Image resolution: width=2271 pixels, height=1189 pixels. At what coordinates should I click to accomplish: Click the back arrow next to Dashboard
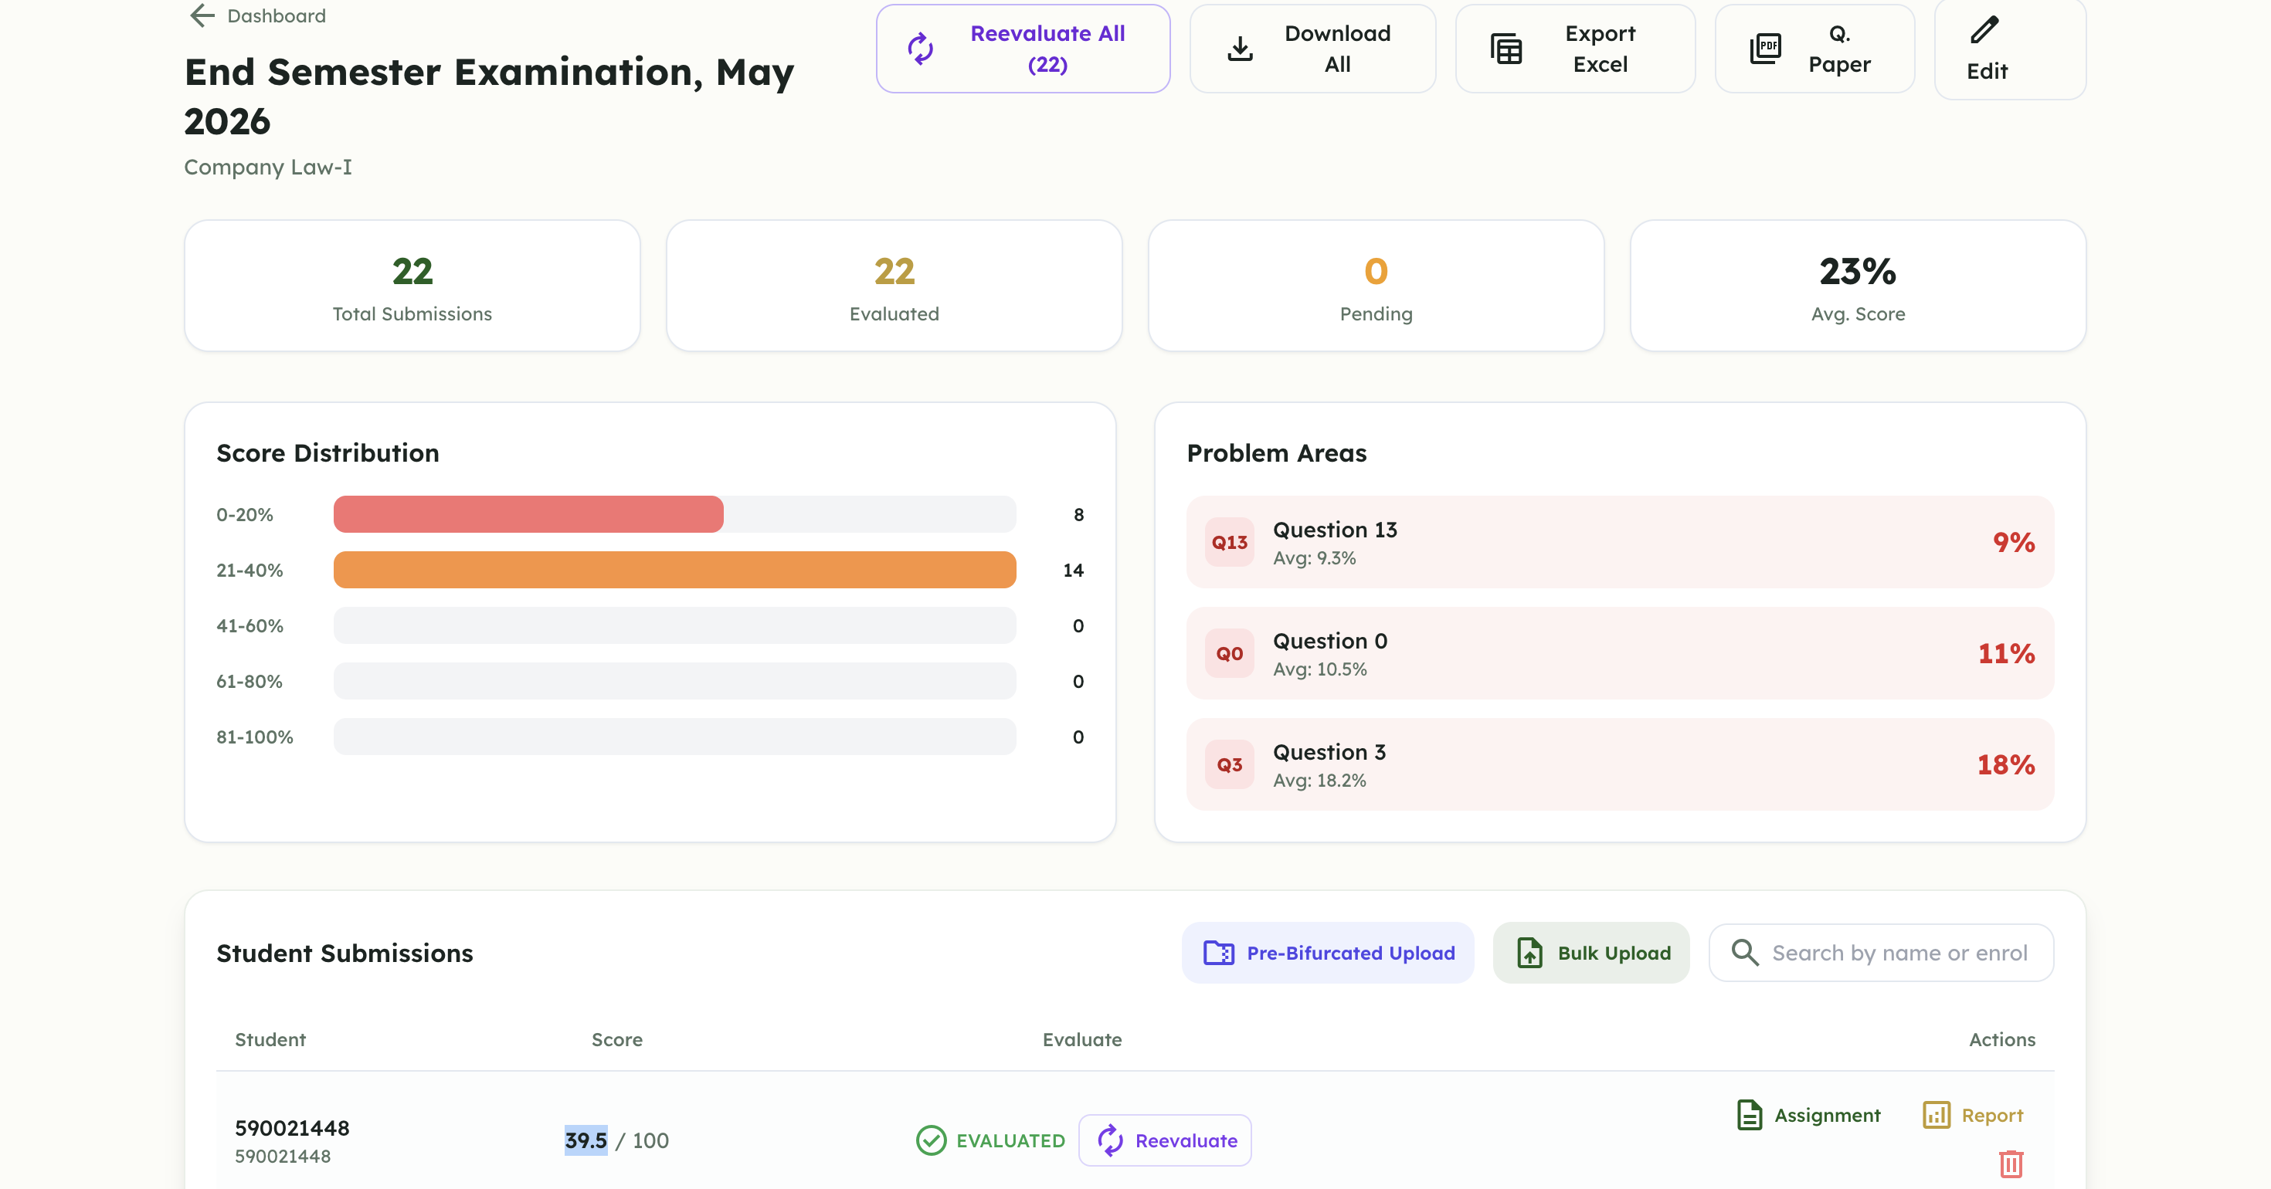pos(202,16)
